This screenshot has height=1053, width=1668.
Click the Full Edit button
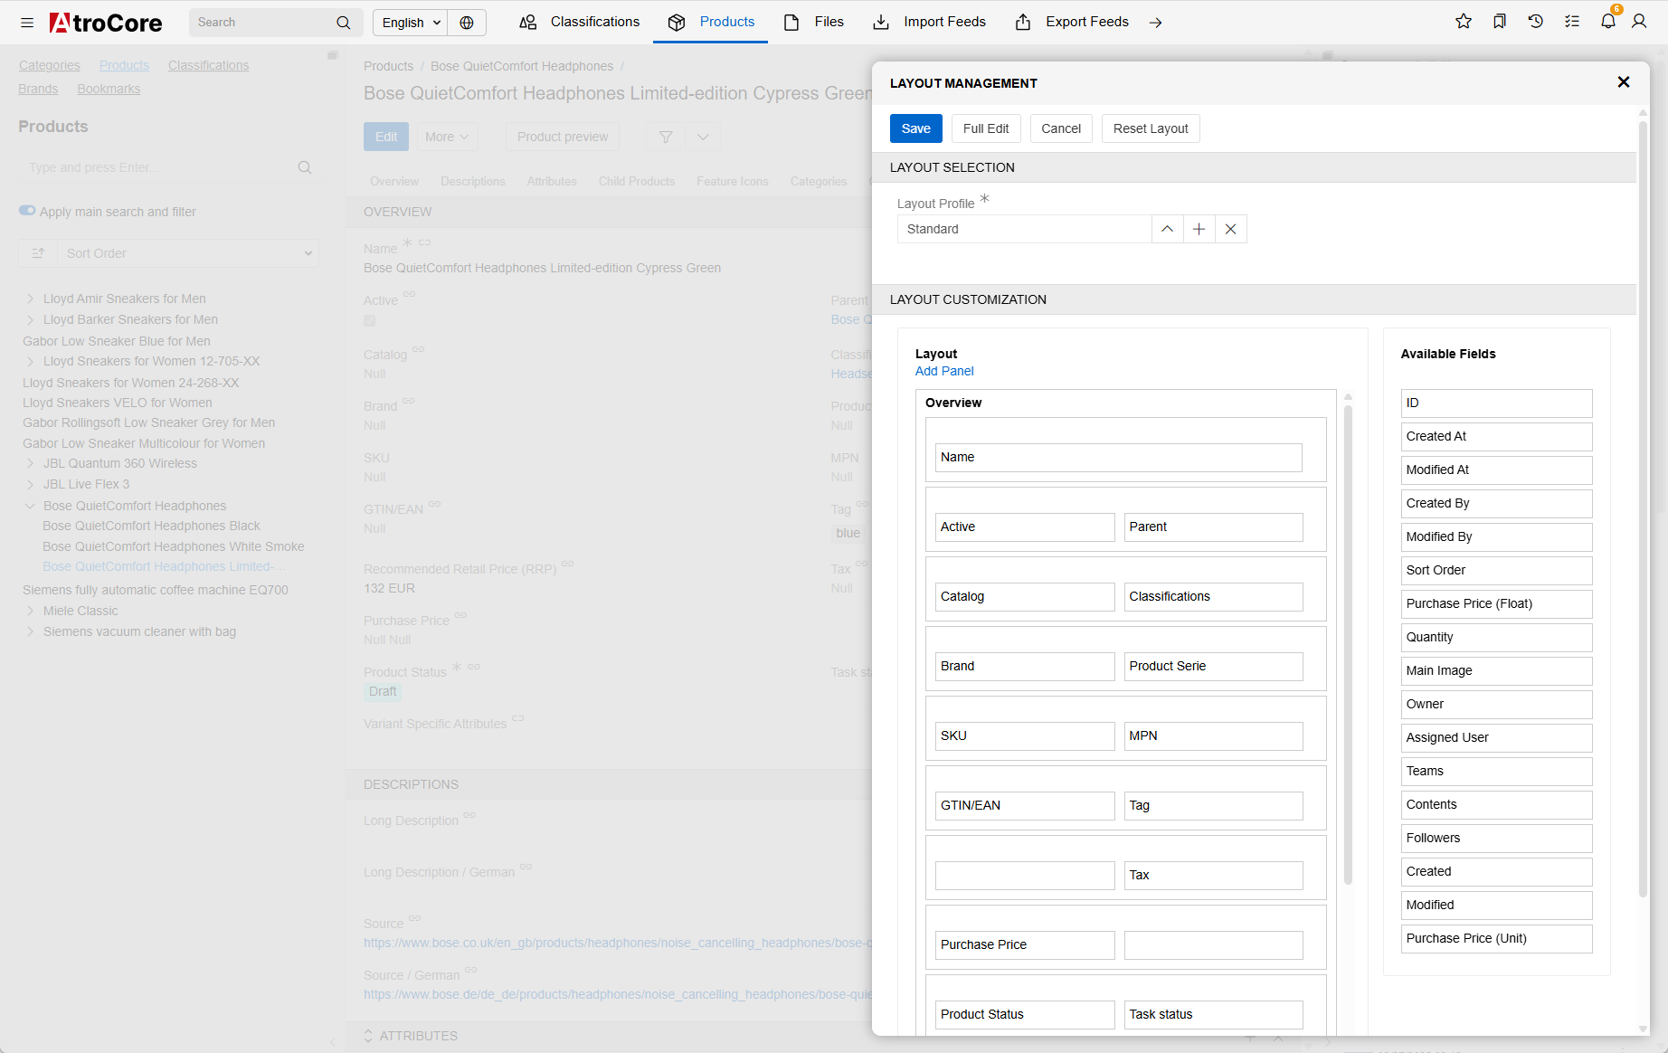click(x=986, y=128)
